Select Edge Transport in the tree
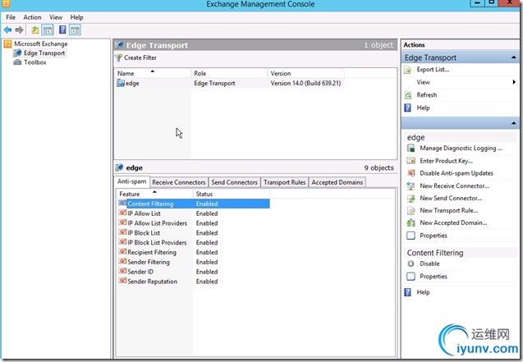The width and height of the screenshot is (523, 362). (44, 53)
